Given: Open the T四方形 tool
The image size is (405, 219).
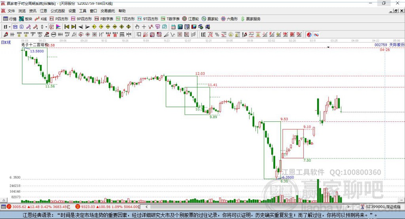Looking at the screenshot, I should point(125,19).
